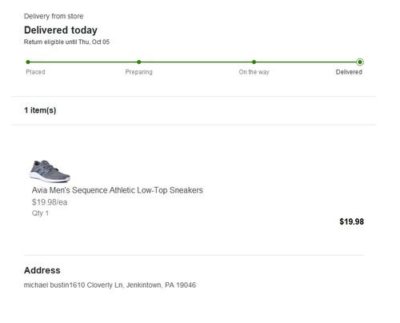Click the Delivered circled status marker
Image resolution: width=400 pixels, height=323 pixels.
(x=360, y=62)
